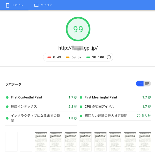Screen dimensions: 155x155
Task: Click the third filmstrip thumbnail, first showing content
Action: coord(41,142)
